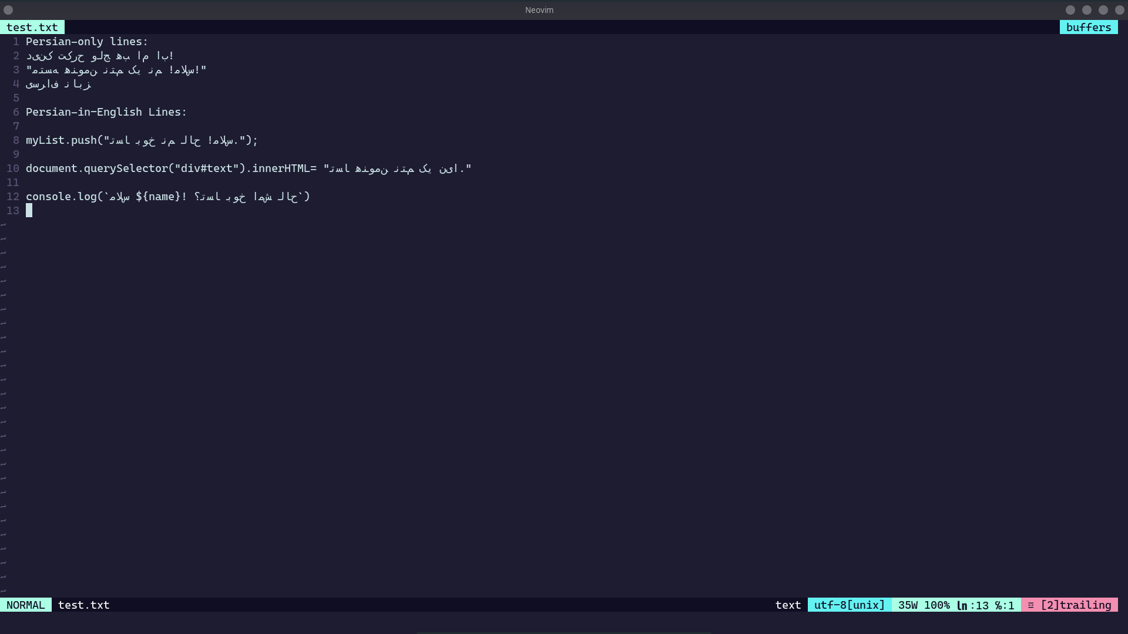Click the myList.push line of code
Viewport: 1128px width, 634px height.
coord(141,140)
